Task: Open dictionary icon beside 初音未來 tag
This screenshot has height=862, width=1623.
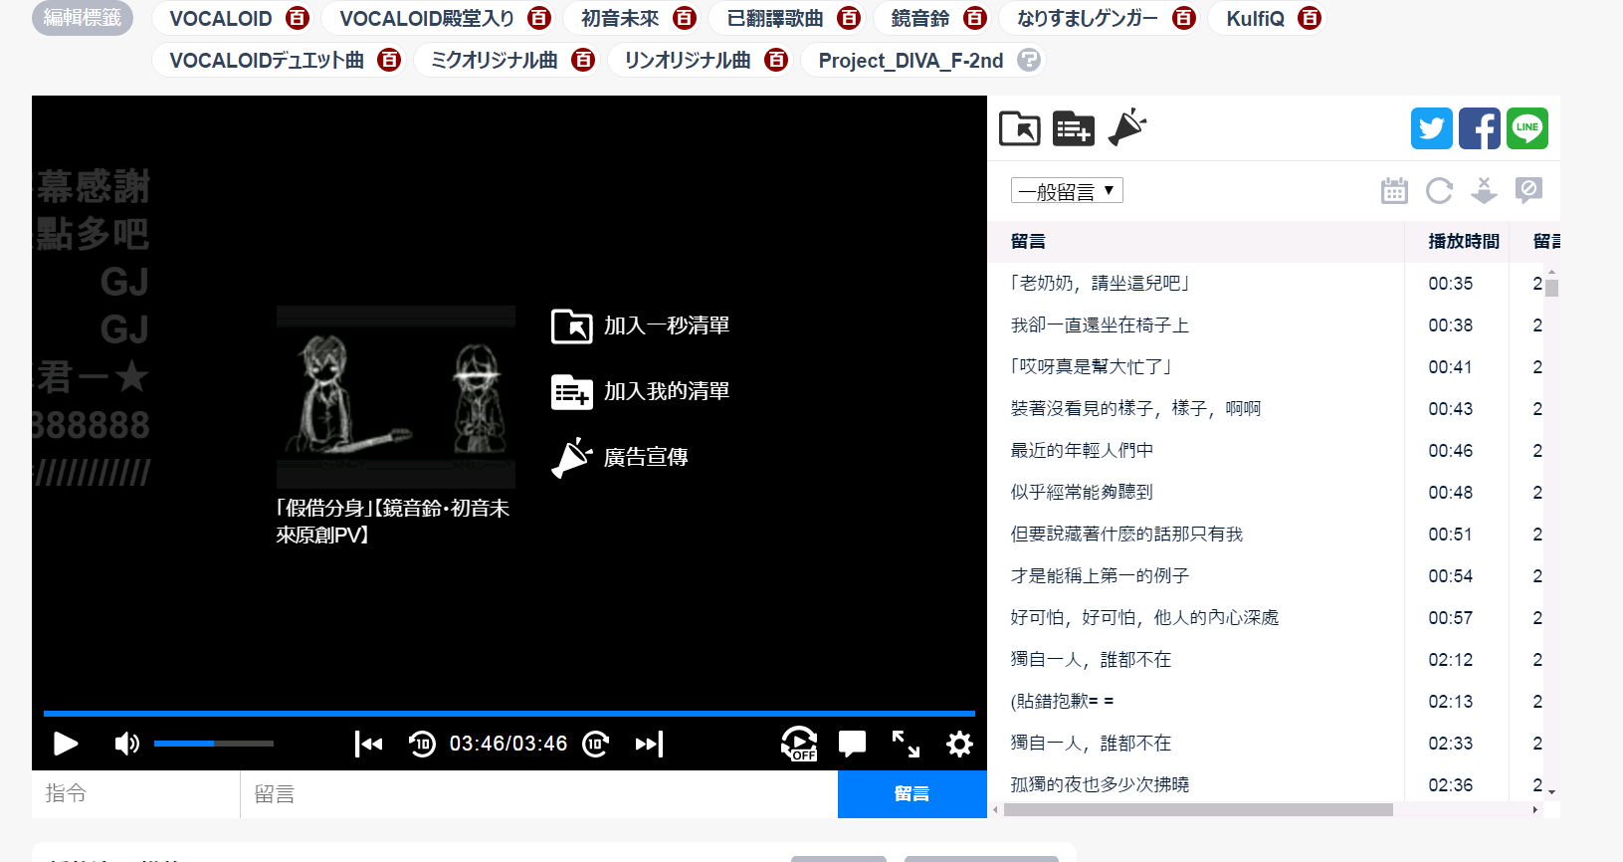Action: [x=685, y=18]
